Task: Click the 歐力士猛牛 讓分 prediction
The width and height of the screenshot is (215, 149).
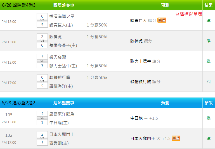Action: coord(145,61)
